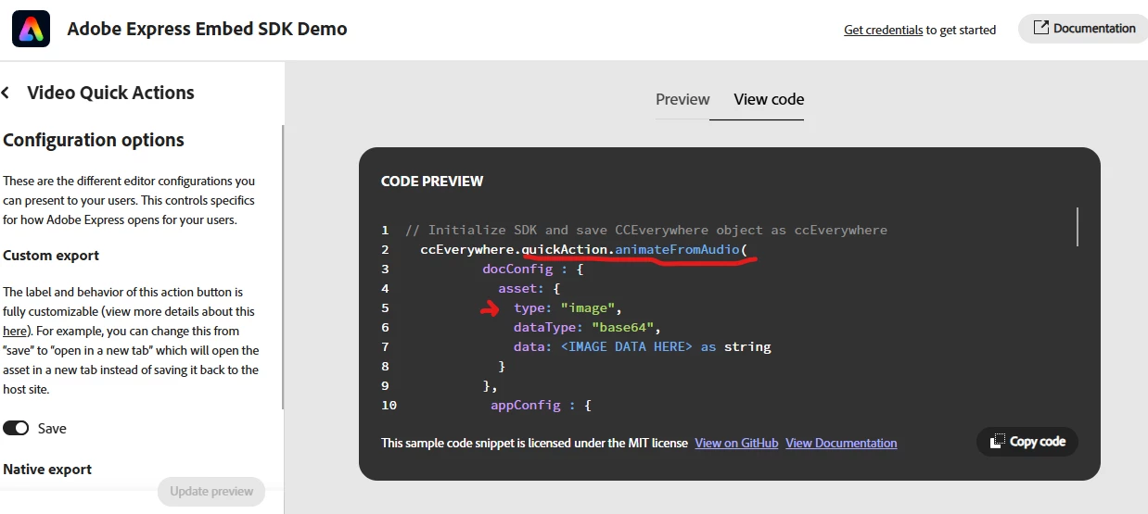Open the Documentation button
The image size is (1148, 514).
pyautogui.click(x=1082, y=29)
